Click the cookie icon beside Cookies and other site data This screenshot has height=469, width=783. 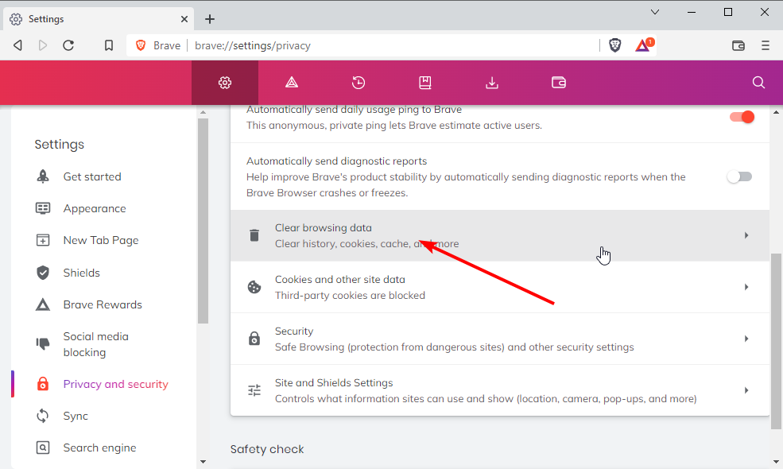click(254, 287)
